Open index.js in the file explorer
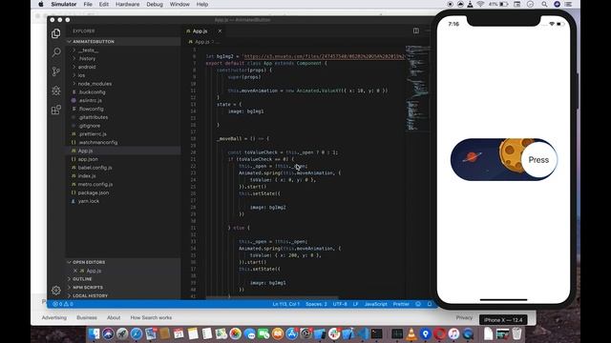The width and height of the screenshot is (611, 343). coord(123,176)
